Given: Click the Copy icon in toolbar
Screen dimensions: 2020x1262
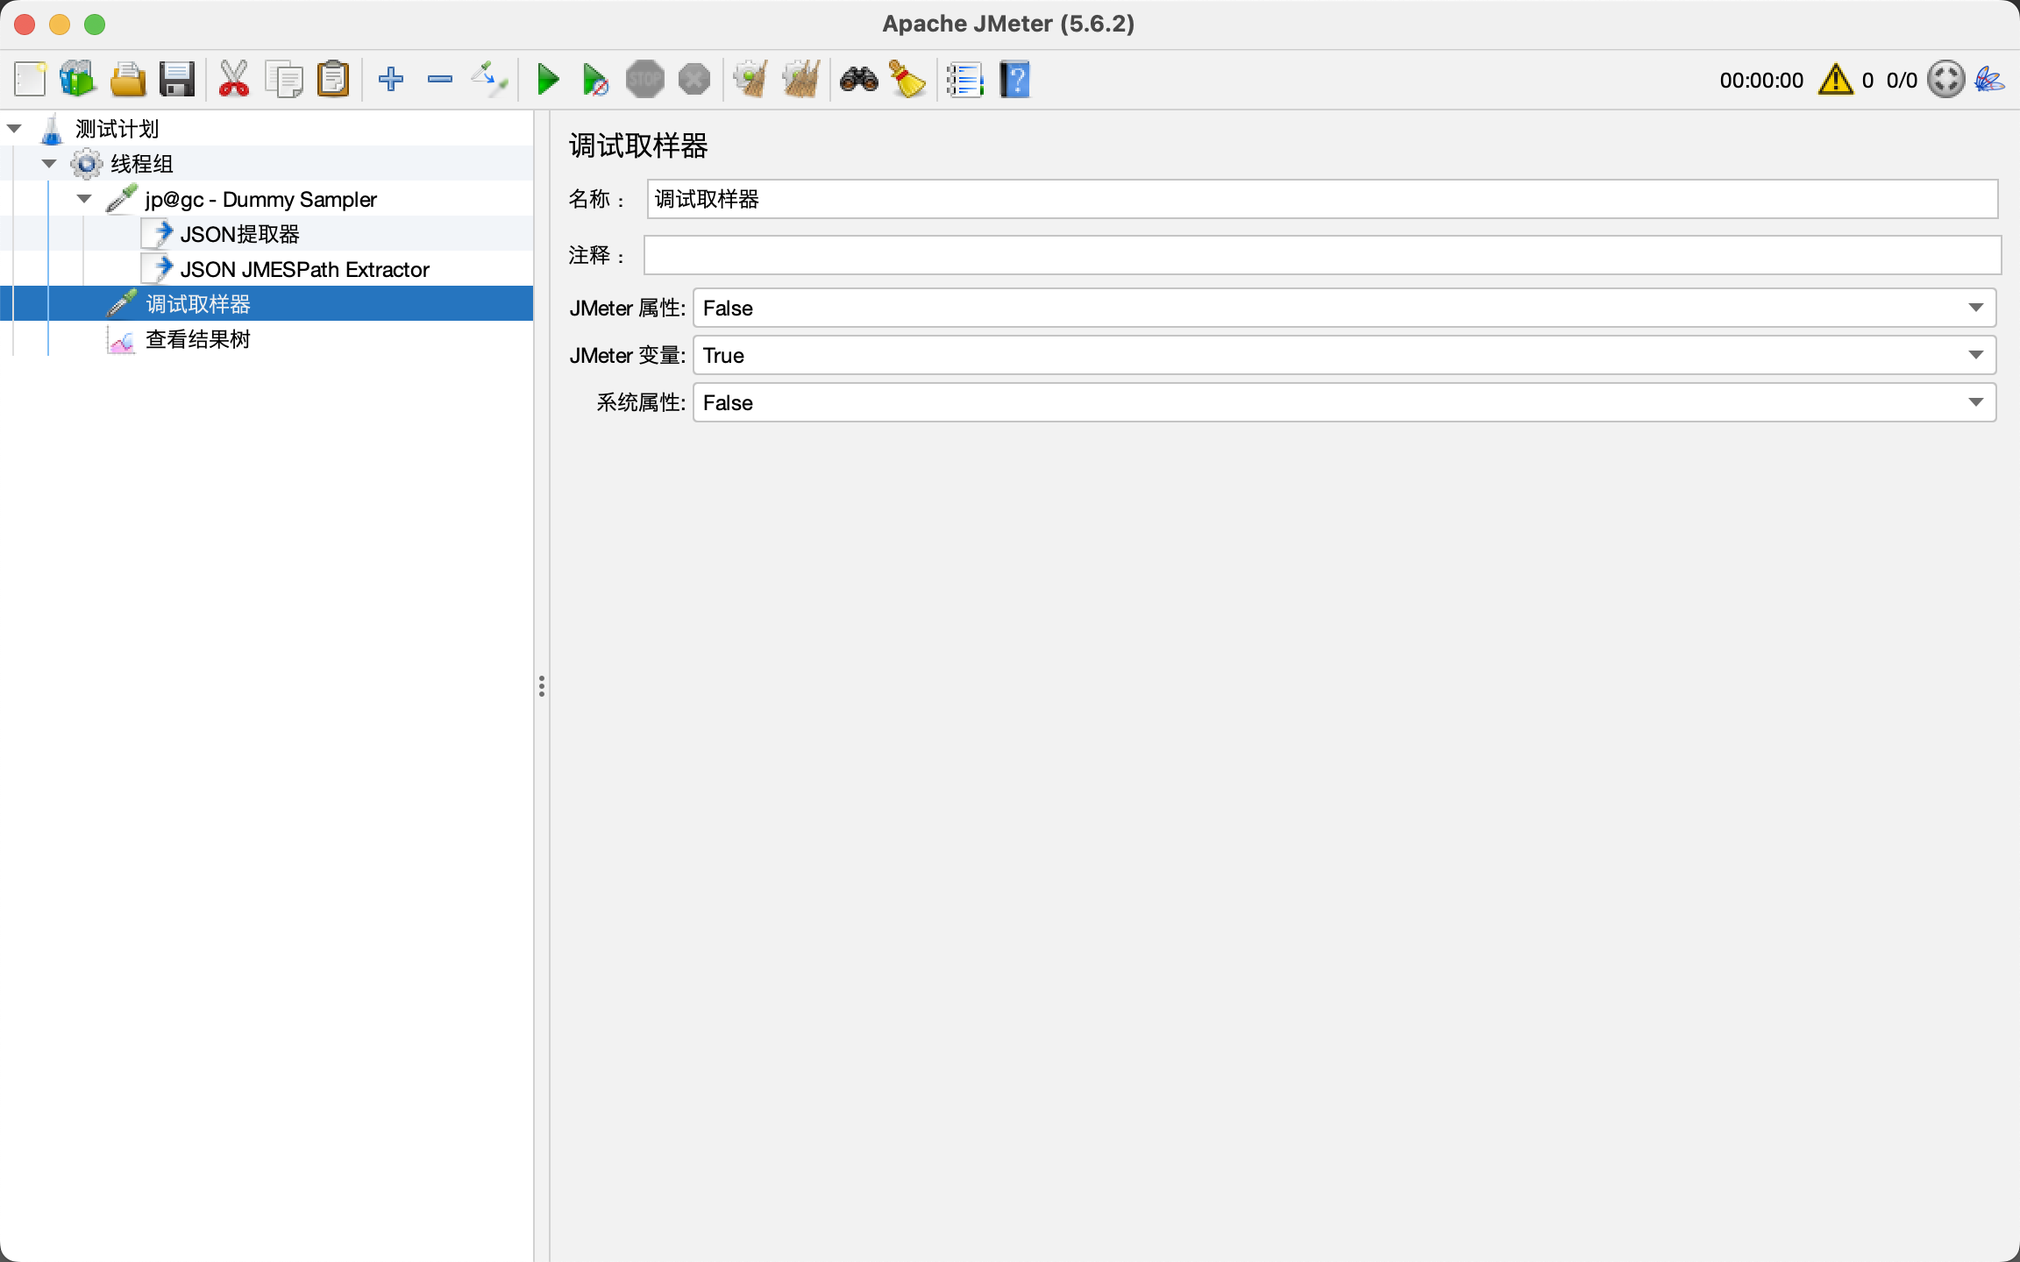Looking at the screenshot, I should pos(284,80).
